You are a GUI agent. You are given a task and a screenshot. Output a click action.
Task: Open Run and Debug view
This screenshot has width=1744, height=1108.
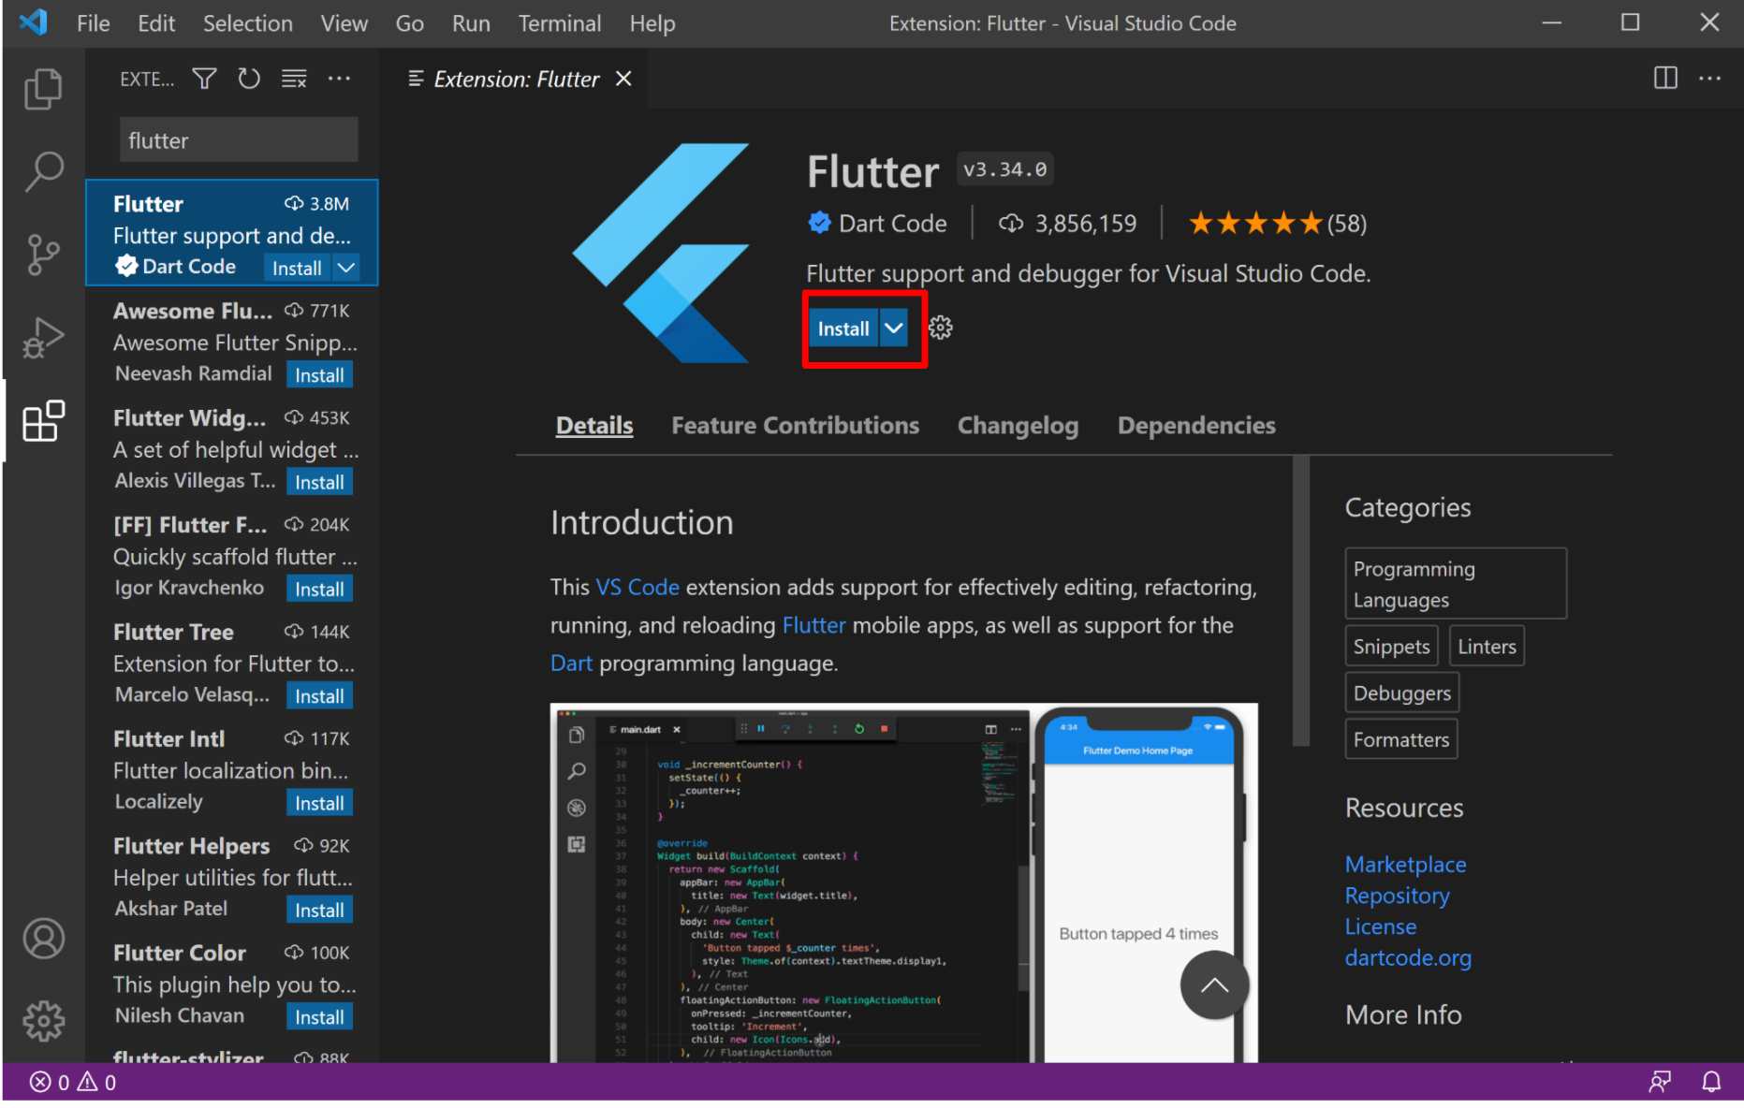[x=43, y=338]
